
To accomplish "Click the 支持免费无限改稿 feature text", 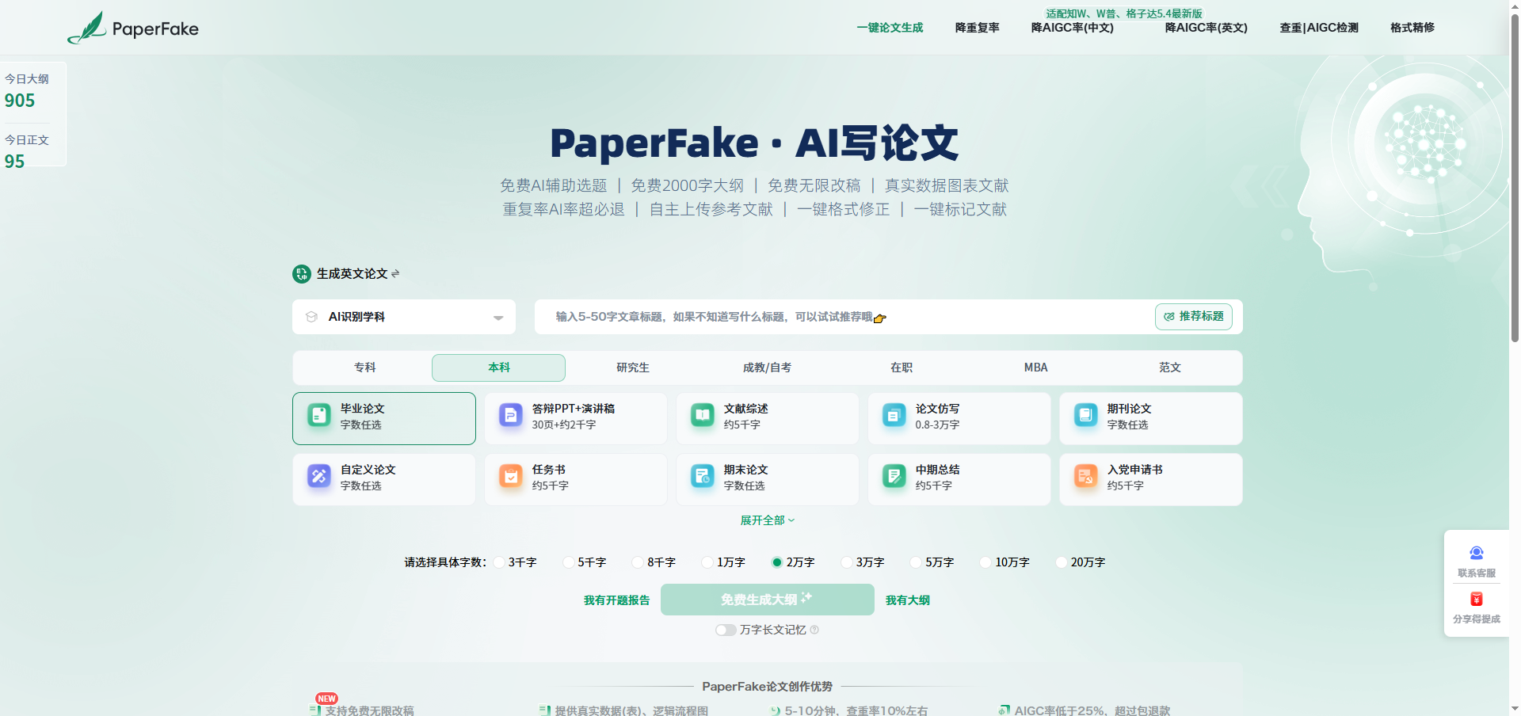I will pos(369,710).
